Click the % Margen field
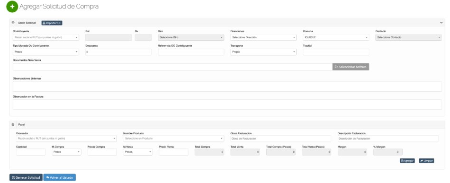Viewport: 450px width, 183px height. point(388,152)
